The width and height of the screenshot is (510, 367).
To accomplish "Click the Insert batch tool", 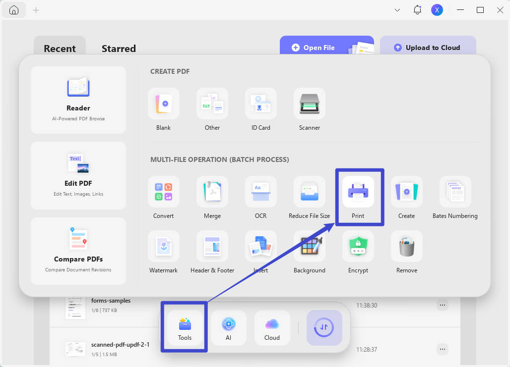I will (261, 246).
